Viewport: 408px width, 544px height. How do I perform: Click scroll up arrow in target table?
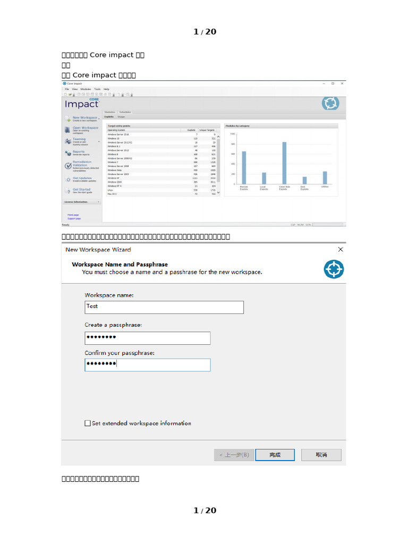point(218,137)
